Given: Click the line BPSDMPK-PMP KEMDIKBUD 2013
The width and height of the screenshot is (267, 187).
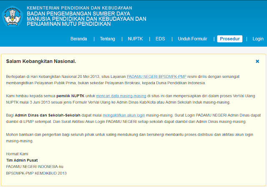Looking at the screenshot, I should pyautogui.click(x=36, y=173).
